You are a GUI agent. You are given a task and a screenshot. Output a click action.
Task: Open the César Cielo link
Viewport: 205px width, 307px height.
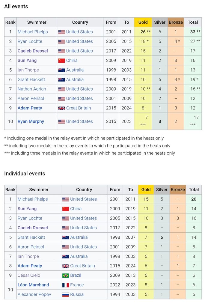(x=29, y=275)
